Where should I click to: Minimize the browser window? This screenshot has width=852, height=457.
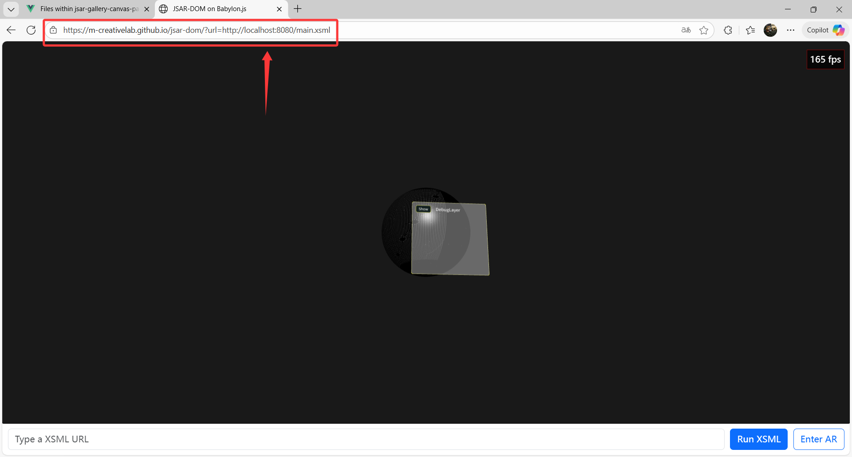[x=788, y=9]
